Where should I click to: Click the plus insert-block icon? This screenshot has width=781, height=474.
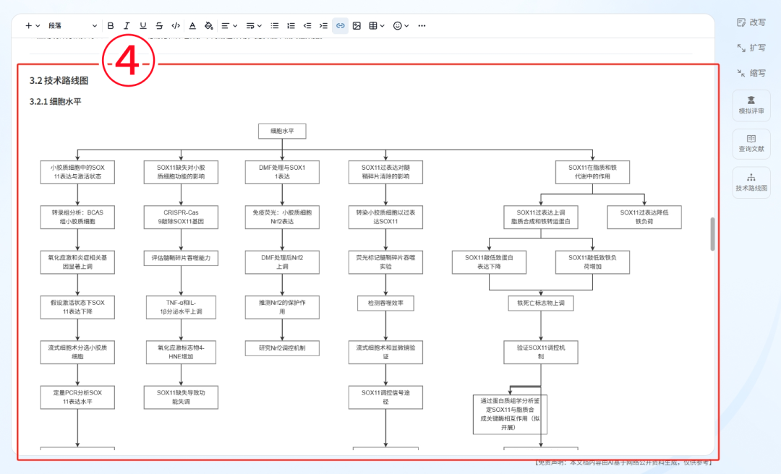click(29, 26)
